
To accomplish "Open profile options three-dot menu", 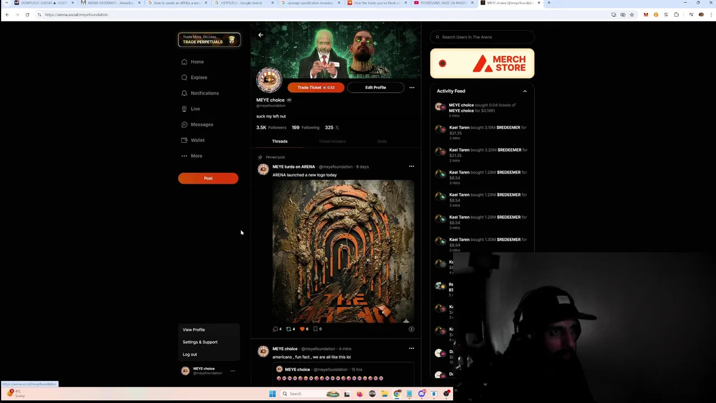I will pos(412,87).
